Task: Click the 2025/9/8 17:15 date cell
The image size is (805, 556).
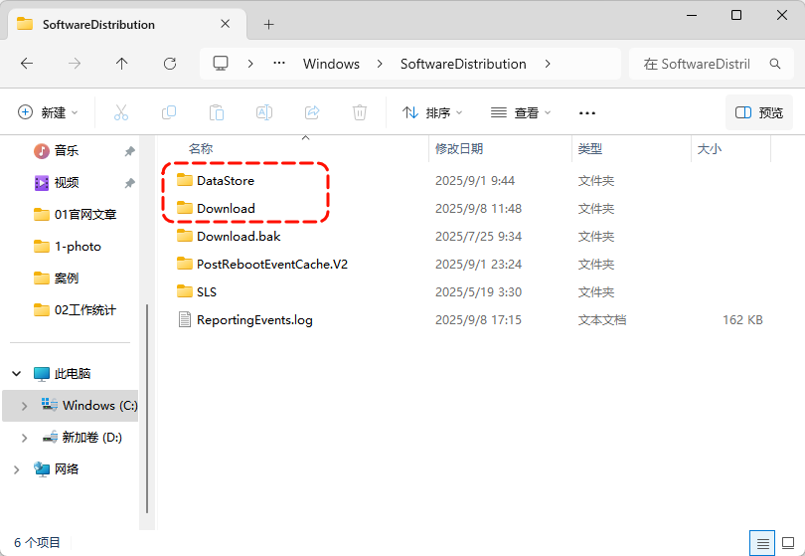Action: [478, 319]
